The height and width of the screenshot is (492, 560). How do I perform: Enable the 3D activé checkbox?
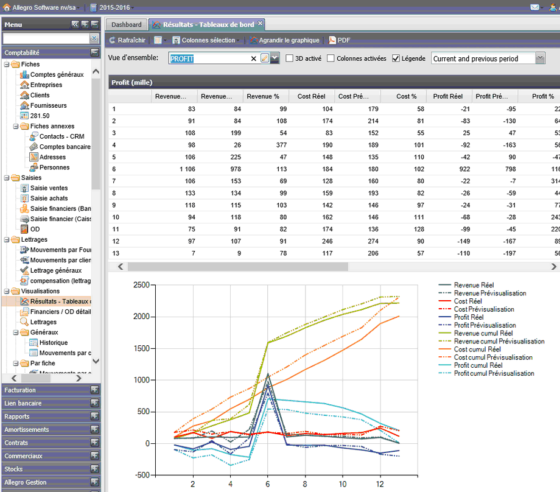[289, 58]
